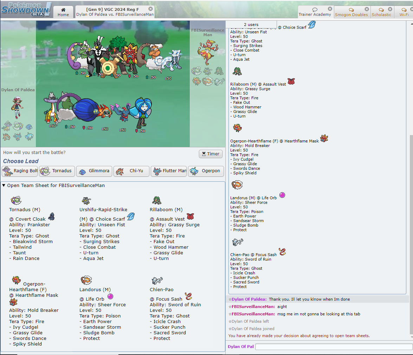Open the Wi-Fi chat tab
The width and height of the screenshot is (413, 355).
tap(404, 12)
